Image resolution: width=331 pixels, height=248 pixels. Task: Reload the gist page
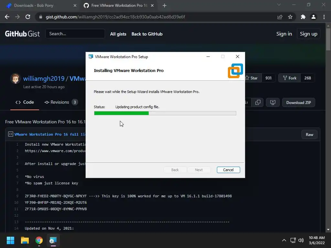tap(28, 17)
